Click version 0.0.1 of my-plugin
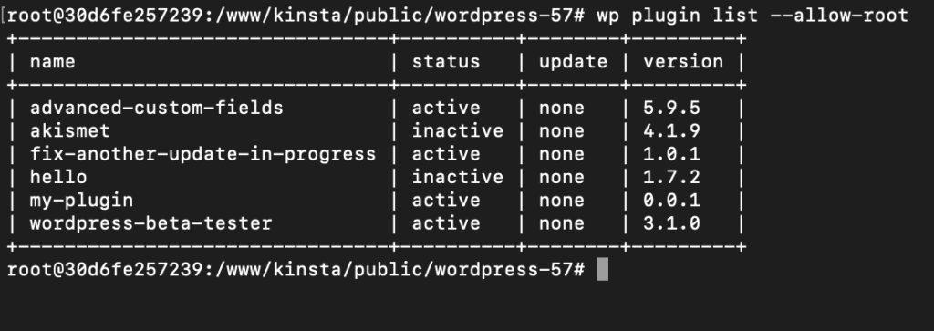Screen dimensions: 934x331 671,201
